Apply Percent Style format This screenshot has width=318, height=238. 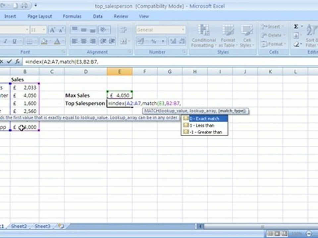coord(153,42)
